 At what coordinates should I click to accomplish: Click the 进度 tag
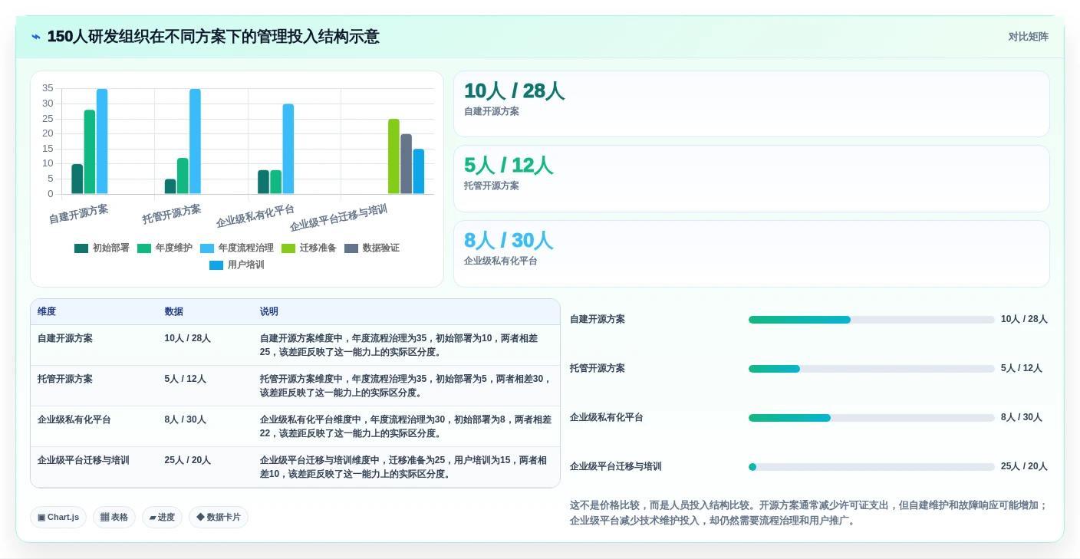(x=162, y=518)
